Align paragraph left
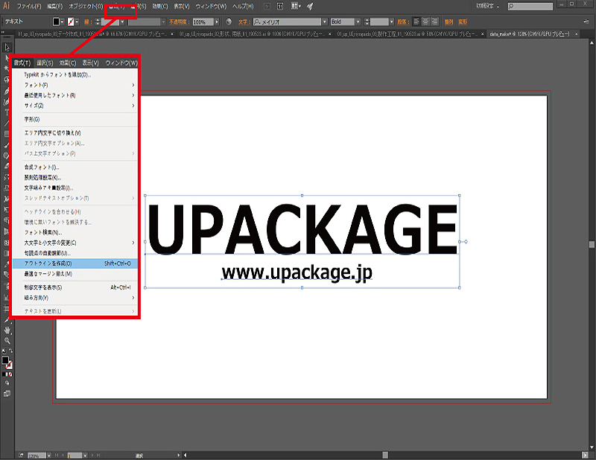The width and height of the screenshot is (596, 460). pyautogui.click(x=416, y=22)
